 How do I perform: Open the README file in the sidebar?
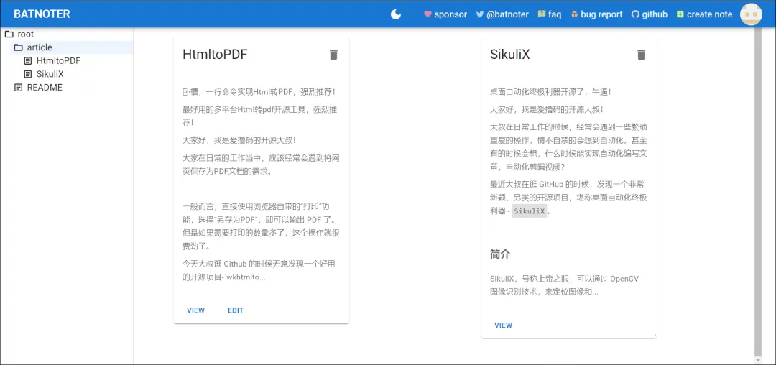pos(44,88)
